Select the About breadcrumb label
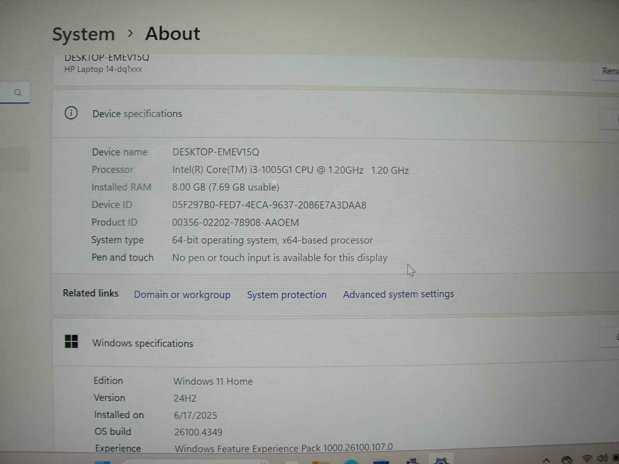This screenshot has height=464, width=619. click(172, 34)
